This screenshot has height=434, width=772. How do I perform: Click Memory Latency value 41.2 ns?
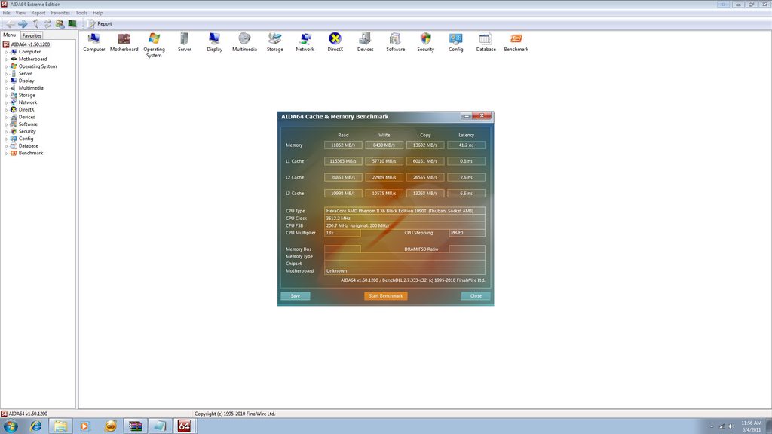coord(466,145)
